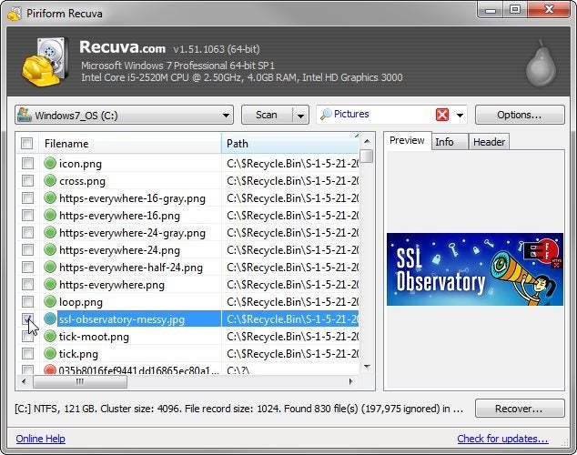The image size is (577, 455).
Task: Toggle the select-all checkbox in header
Action: click(x=27, y=143)
